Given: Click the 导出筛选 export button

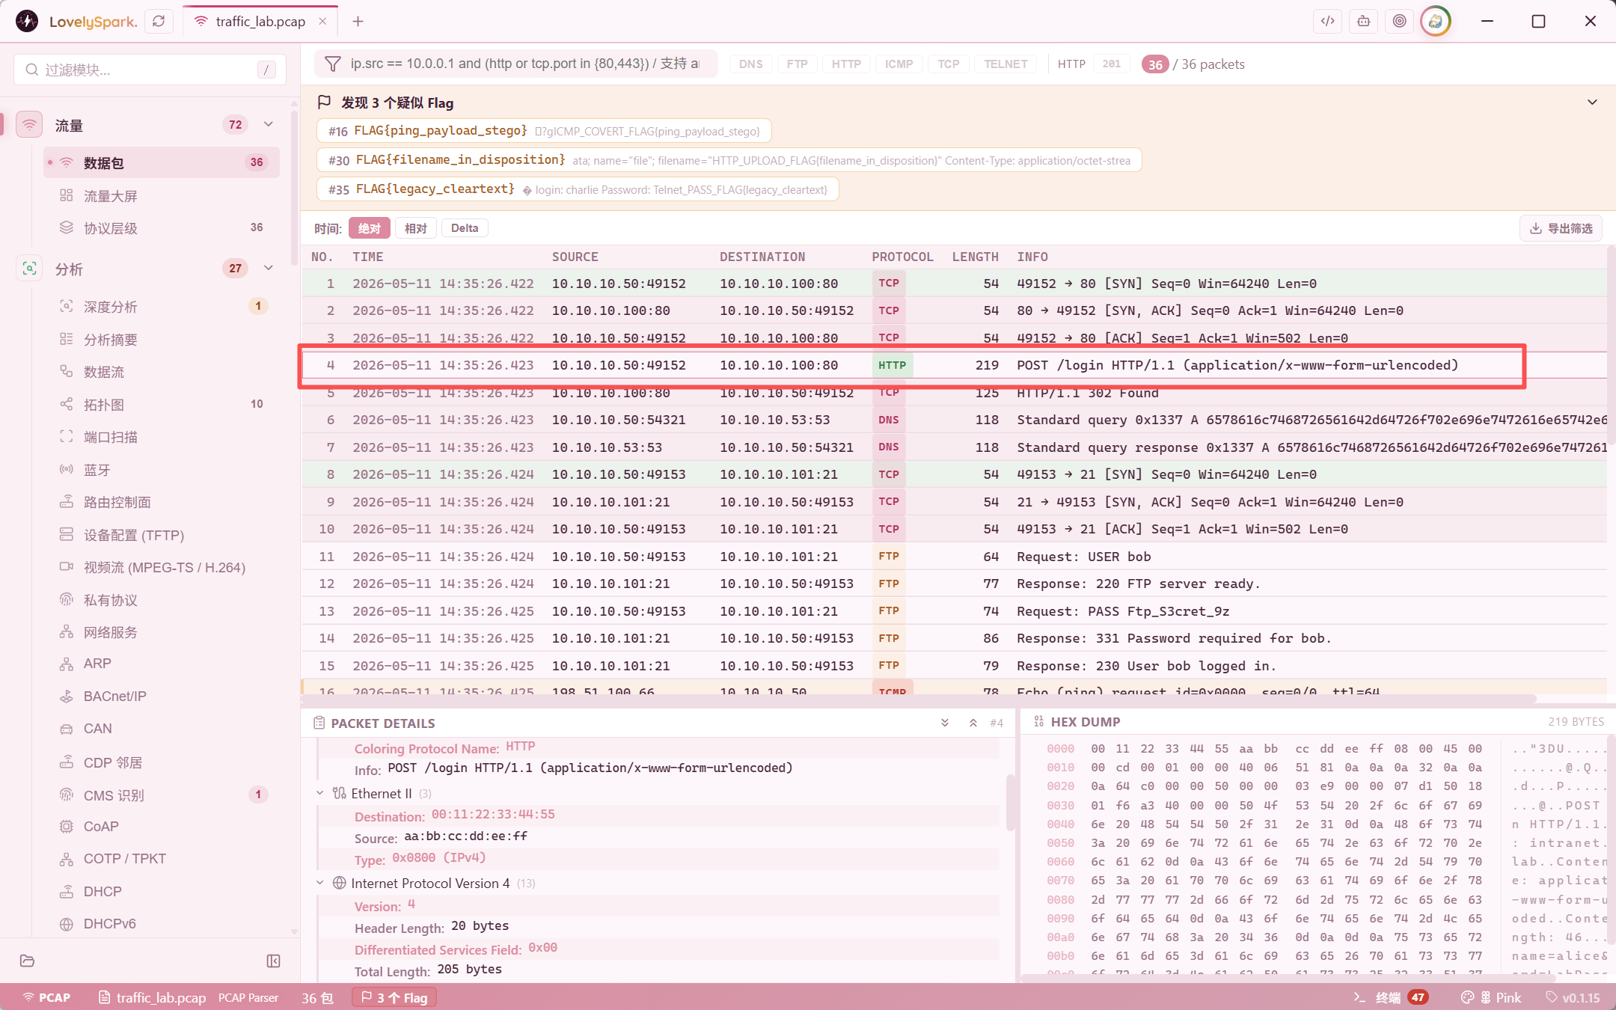Looking at the screenshot, I should pos(1561,228).
